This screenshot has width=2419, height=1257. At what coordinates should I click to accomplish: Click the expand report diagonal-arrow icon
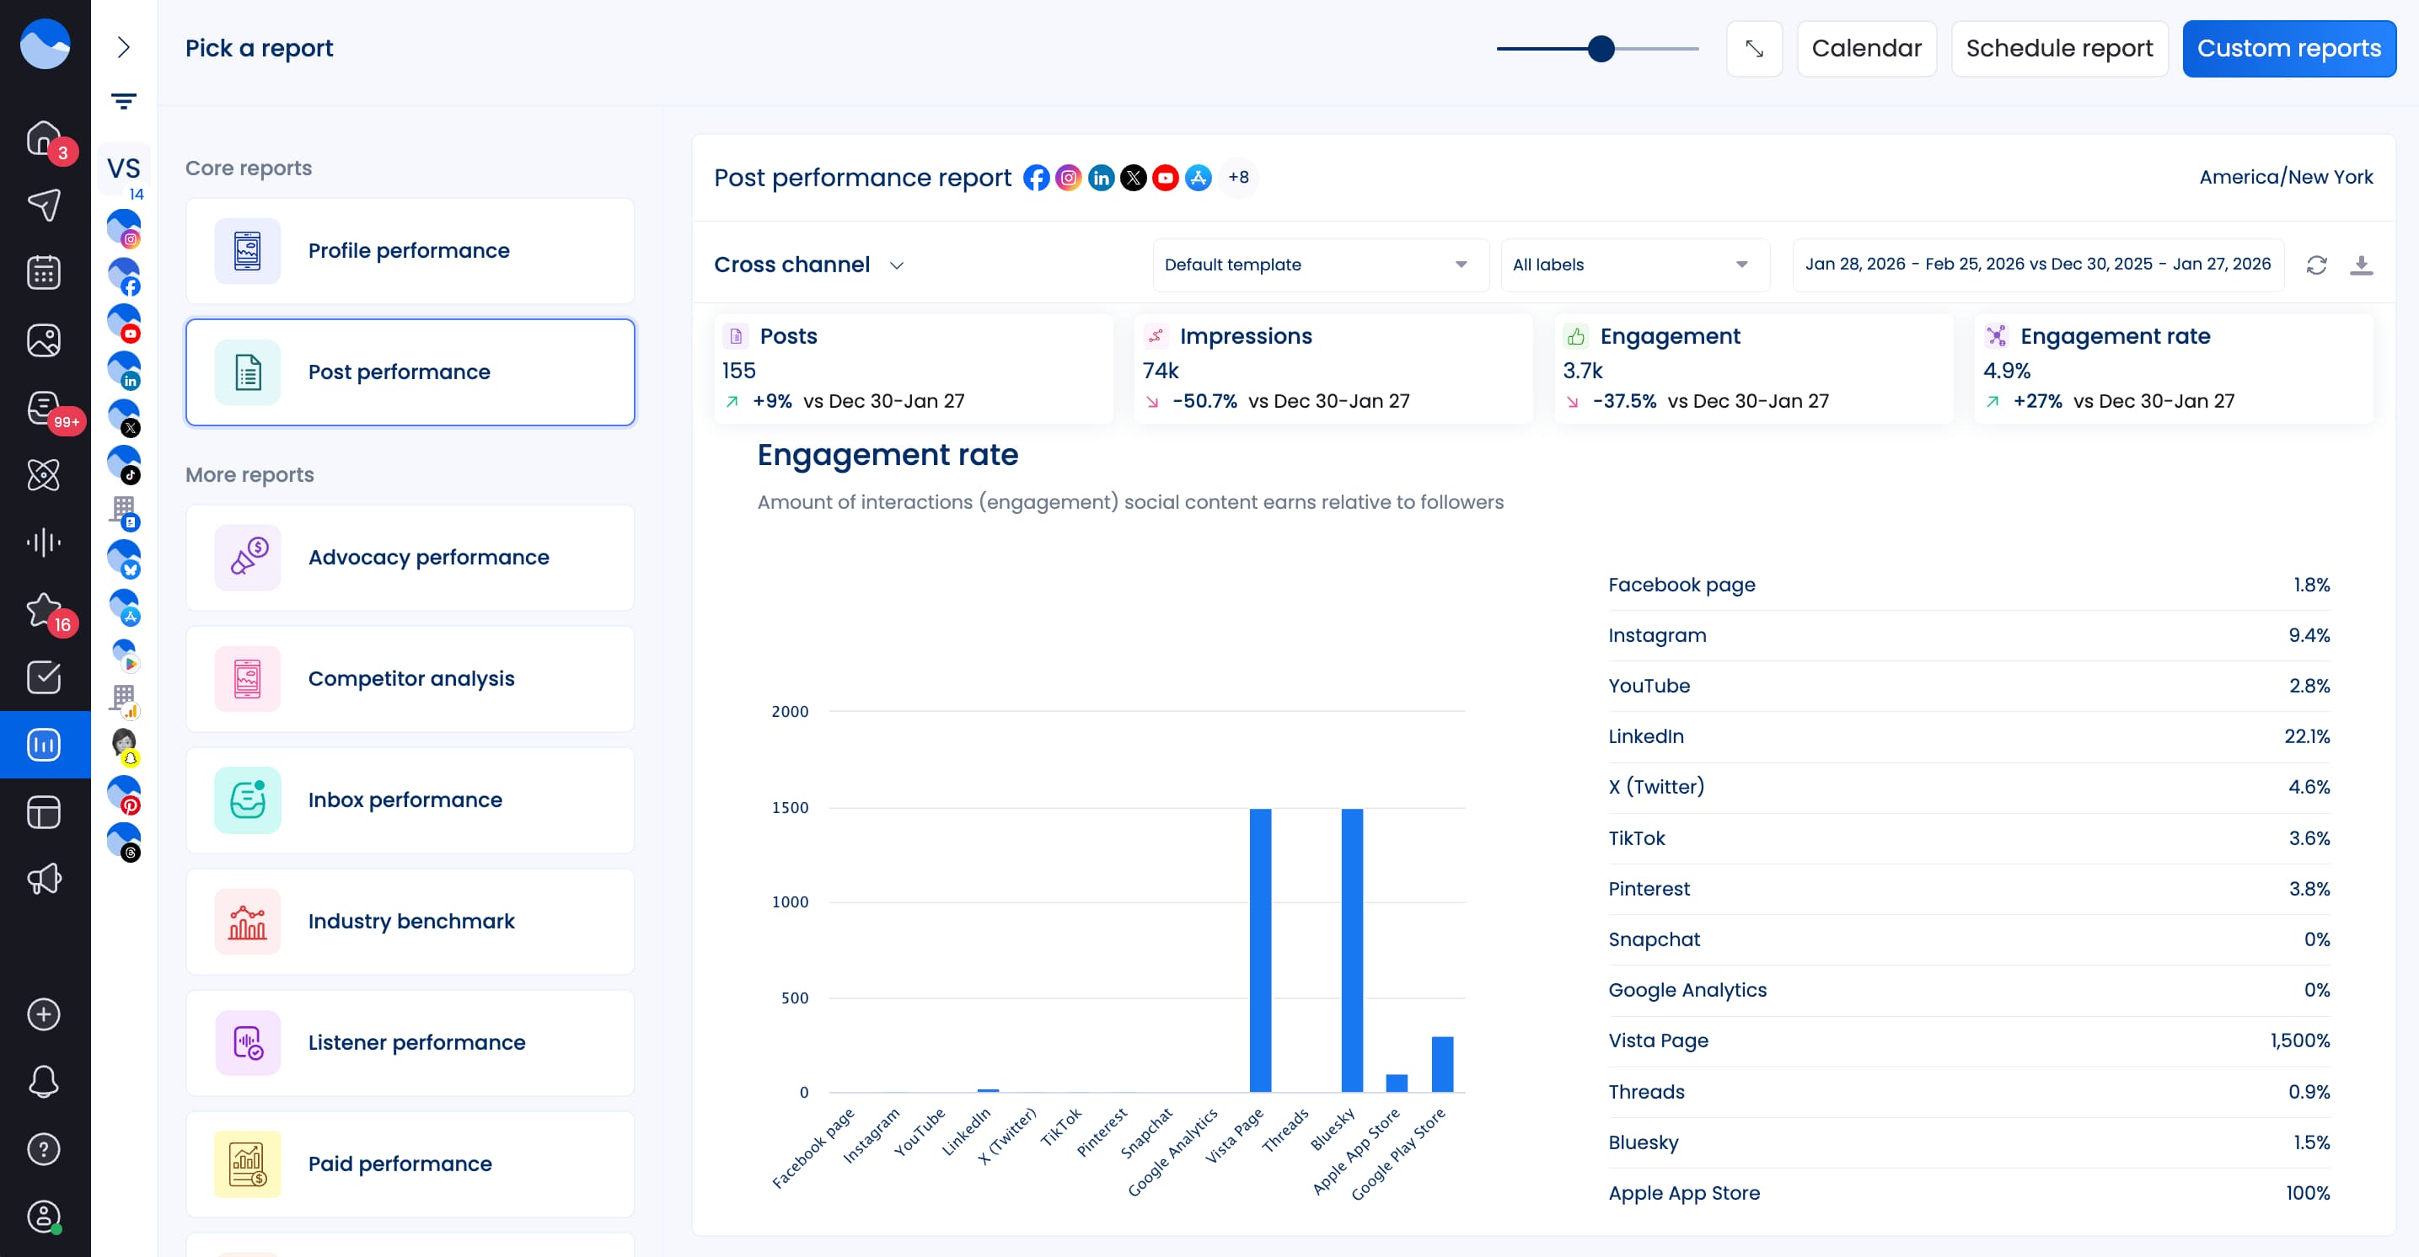coord(1754,48)
